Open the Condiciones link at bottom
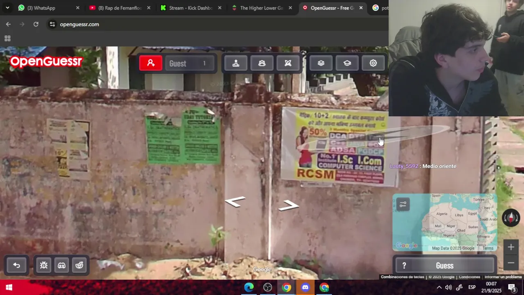The height and width of the screenshot is (295, 524). [x=469, y=277]
